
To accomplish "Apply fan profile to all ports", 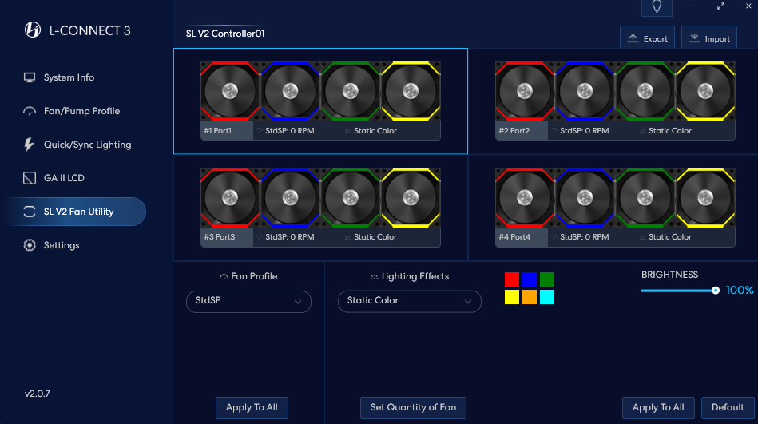I will click(x=252, y=407).
